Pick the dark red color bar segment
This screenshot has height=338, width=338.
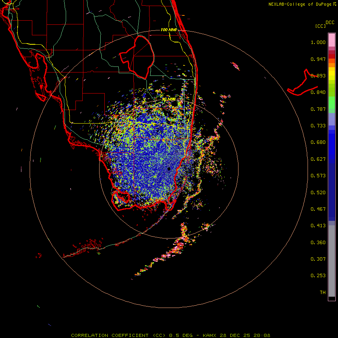point(332,56)
